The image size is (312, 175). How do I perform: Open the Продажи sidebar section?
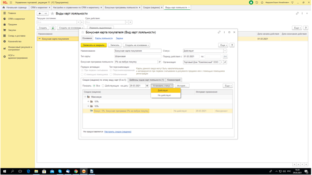point(12,24)
